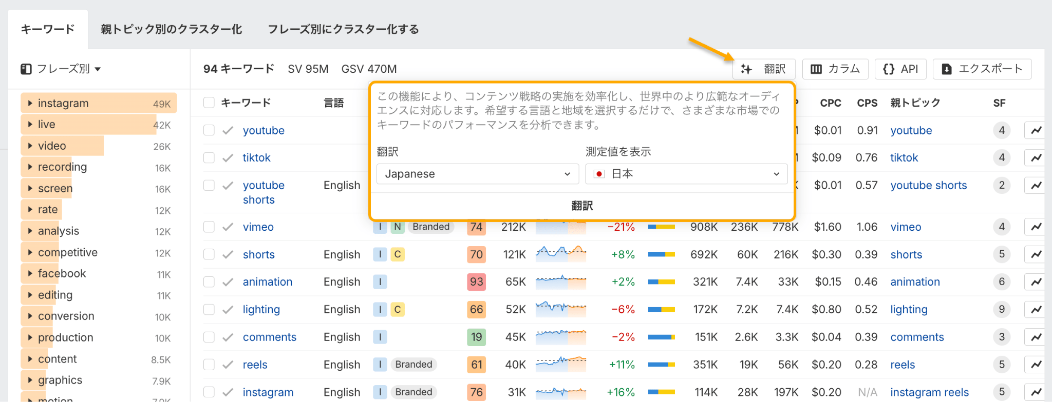Click the trend chart icon in youtube row
1052x402 pixels.
1036,130
